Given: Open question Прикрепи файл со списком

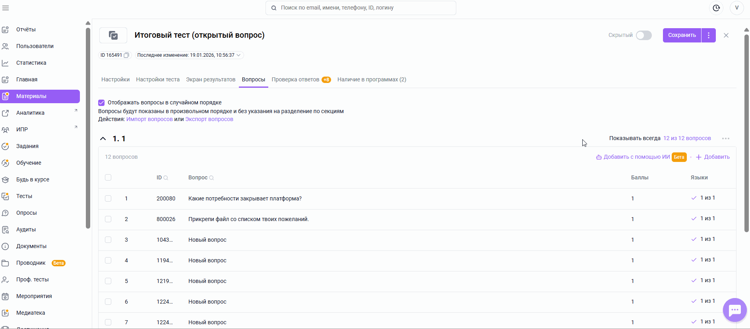Looking at the screenshot, I should point(248,219).
